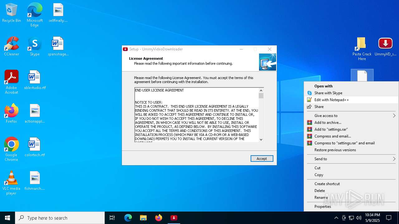Viewport: 399px width, 224px height.
Task: Open VLC media player desktop shortcut
Action: (12, 183)
